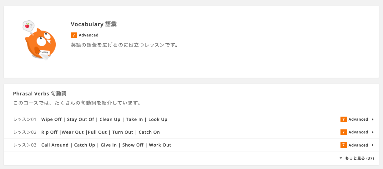Click the Phrasal Verbs course description text
Image resolution: width=383 pixels, height=169 pixels.
[x=77, y=103]
